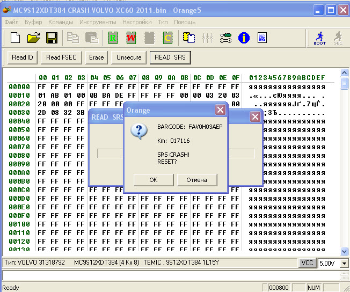350x292 pixels.
Task: Click the Erase button
Action: coord(97,57)
